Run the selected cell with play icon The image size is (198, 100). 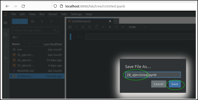click(x=103, y=27)
